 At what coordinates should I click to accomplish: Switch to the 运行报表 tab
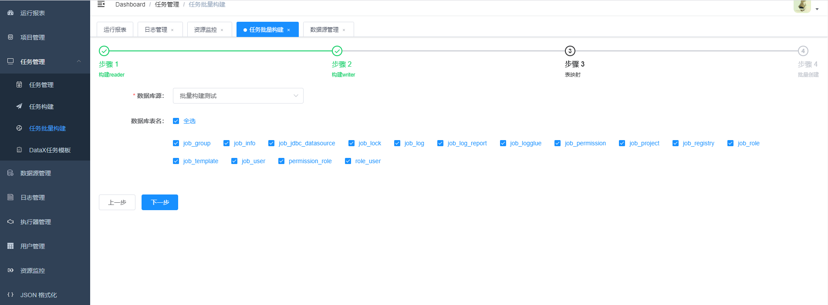115,30
